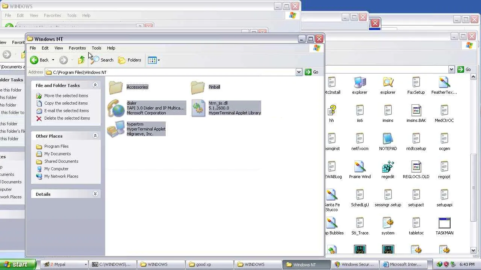Click Delete the selected items link
The width and height of the screenshot is (481, 270).
[x=67, y=118]
